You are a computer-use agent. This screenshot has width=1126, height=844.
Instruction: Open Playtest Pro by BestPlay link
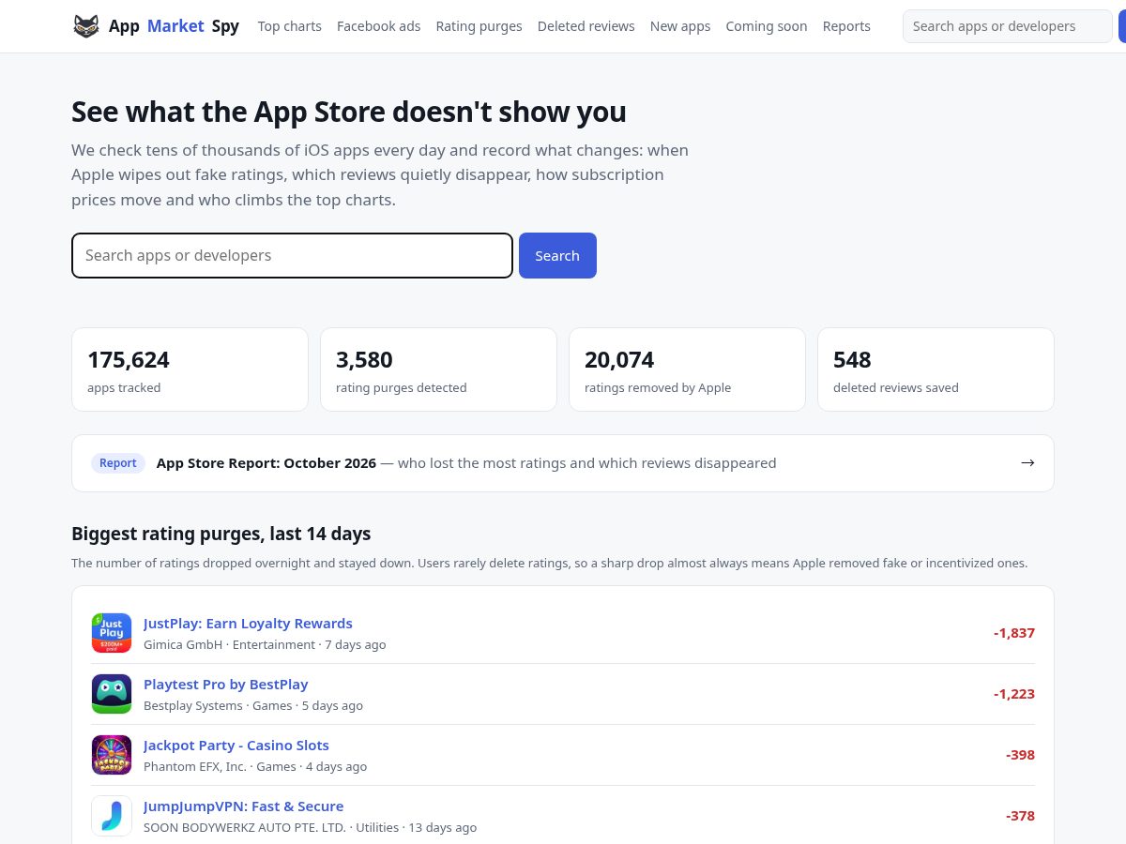(x=226, y=685)
